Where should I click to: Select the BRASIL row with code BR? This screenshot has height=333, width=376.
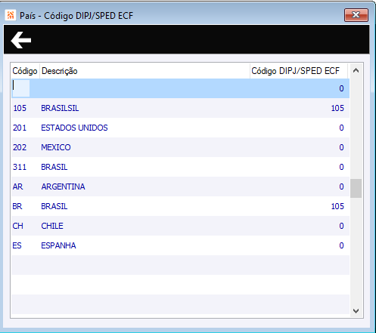click(x=180, y=206)
